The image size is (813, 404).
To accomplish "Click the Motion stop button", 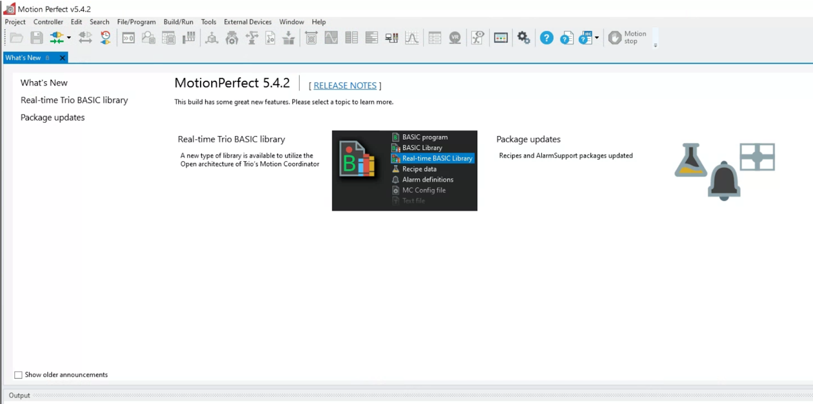I will (628, 38).
